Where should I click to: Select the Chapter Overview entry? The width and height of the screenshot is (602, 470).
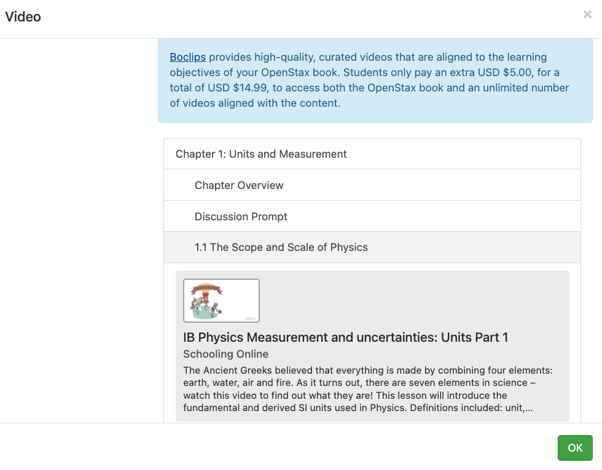coord(239,185)
